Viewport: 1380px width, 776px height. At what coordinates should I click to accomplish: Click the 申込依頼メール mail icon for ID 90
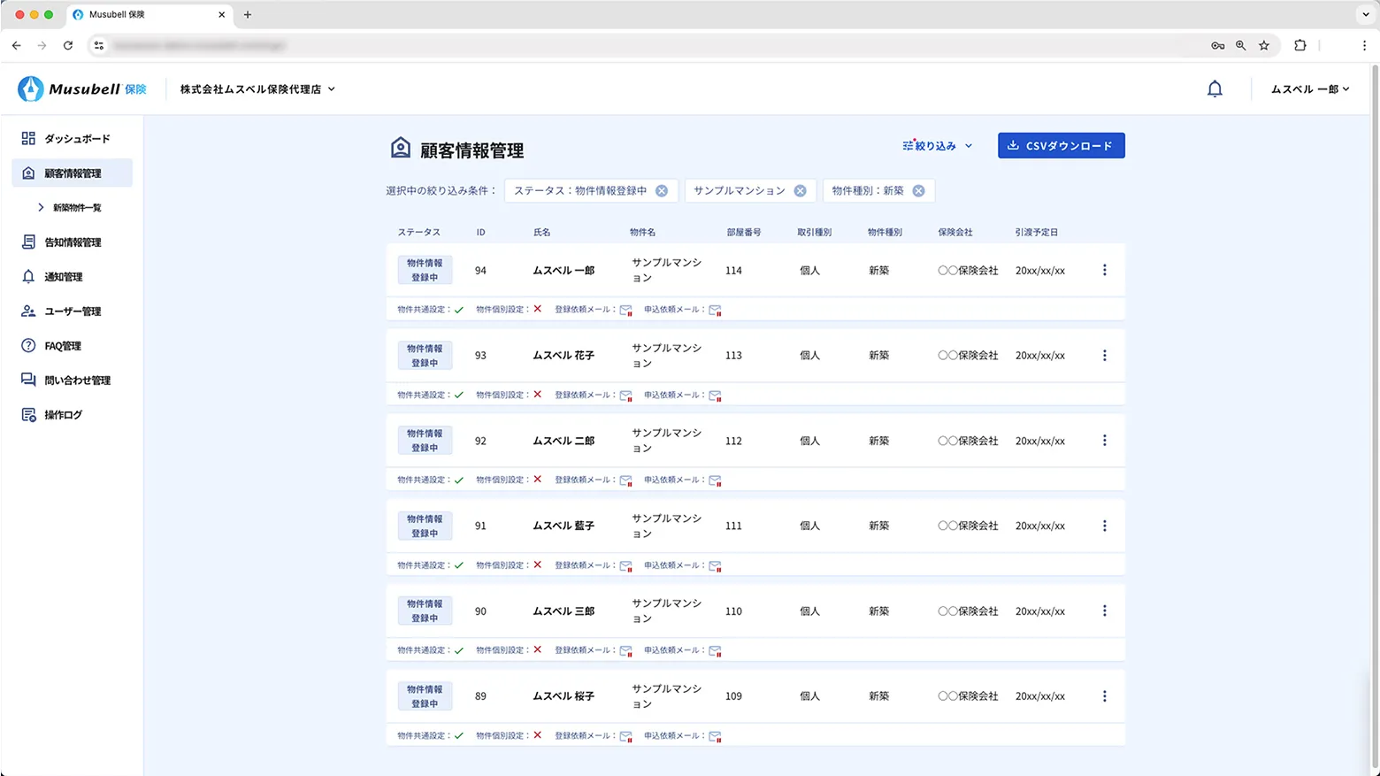tap(715, 649)
